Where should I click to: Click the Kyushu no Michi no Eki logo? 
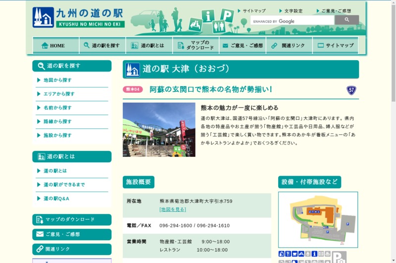click(78, 17)
